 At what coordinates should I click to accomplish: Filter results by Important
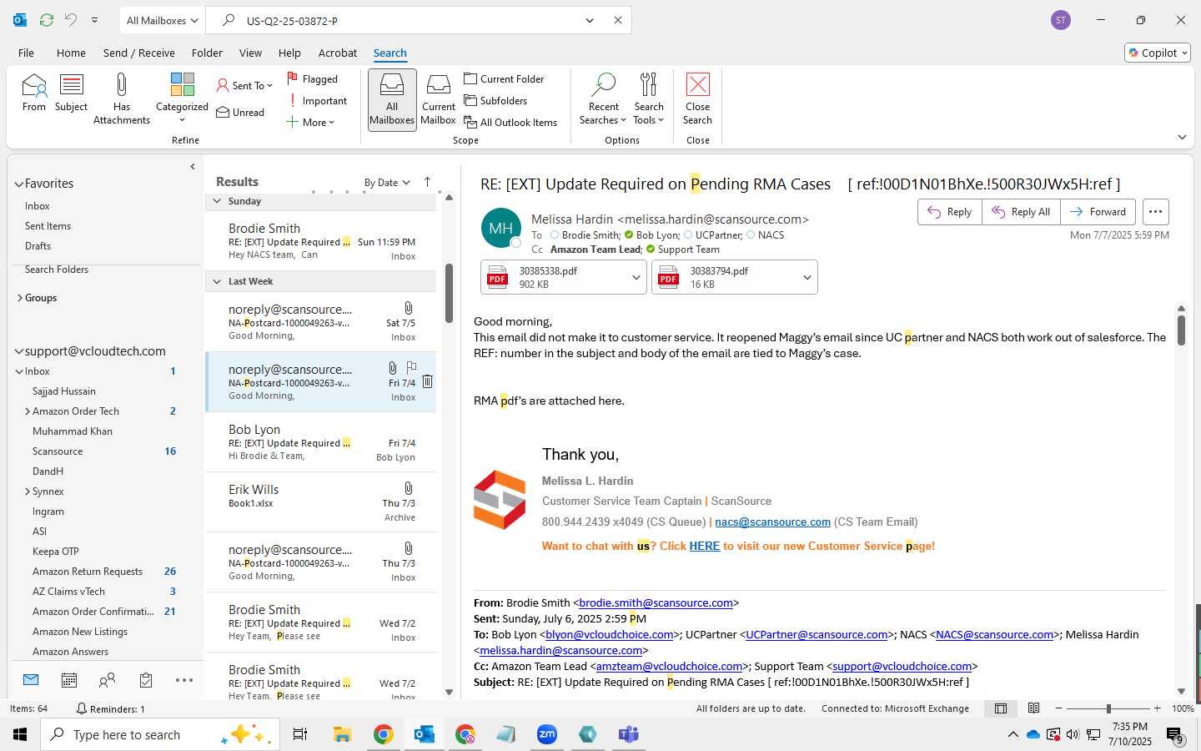(317, 100)
